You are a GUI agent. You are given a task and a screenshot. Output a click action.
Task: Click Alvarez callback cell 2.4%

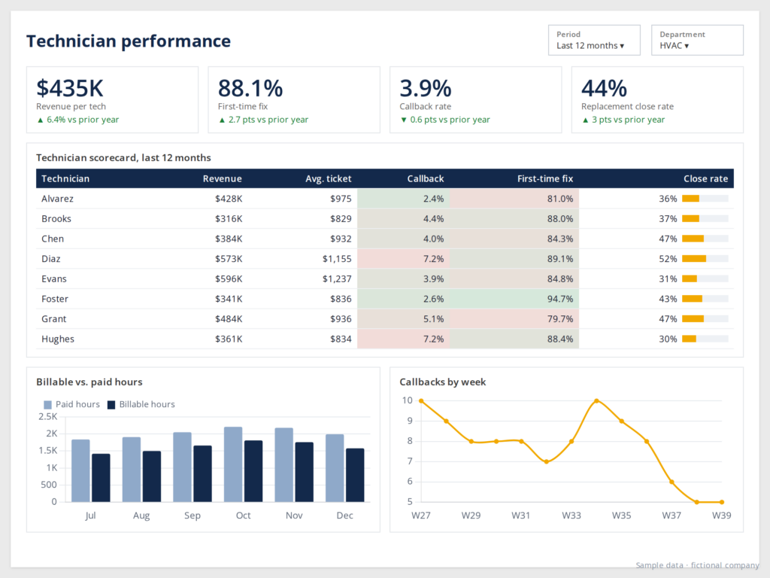click(x=404, y=199)
